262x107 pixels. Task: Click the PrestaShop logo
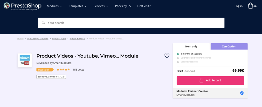point(23,6)
